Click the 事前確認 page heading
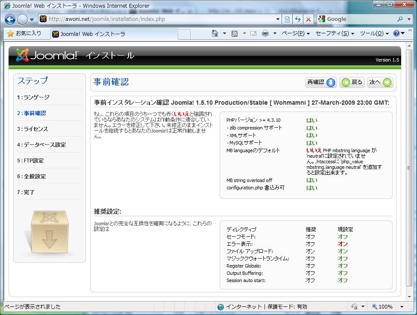 (x=111, y=82)
